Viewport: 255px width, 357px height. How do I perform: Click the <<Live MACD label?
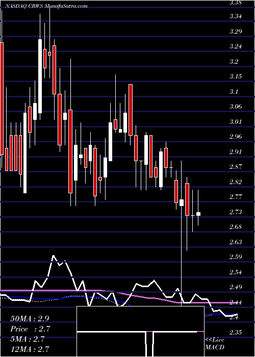(x=215, y=343)
